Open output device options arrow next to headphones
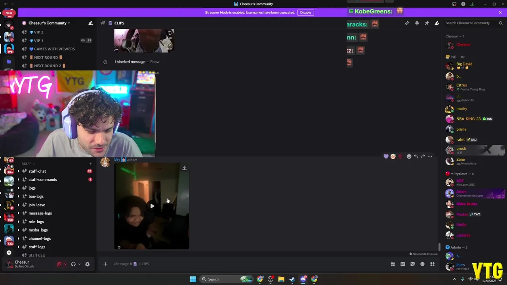The image size is (507, 285). pyautogui.click(x=79, y=264)
